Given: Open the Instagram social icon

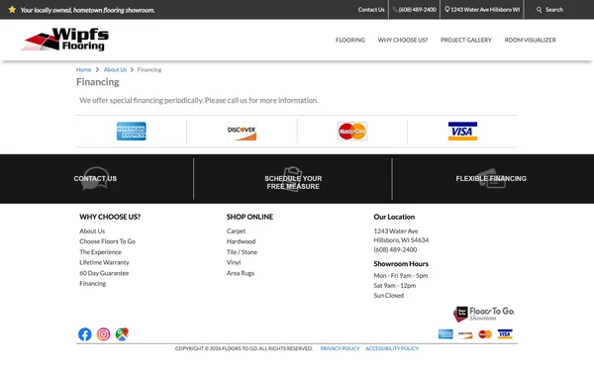Looking at the screenshot, I should (x=103, y=334).
